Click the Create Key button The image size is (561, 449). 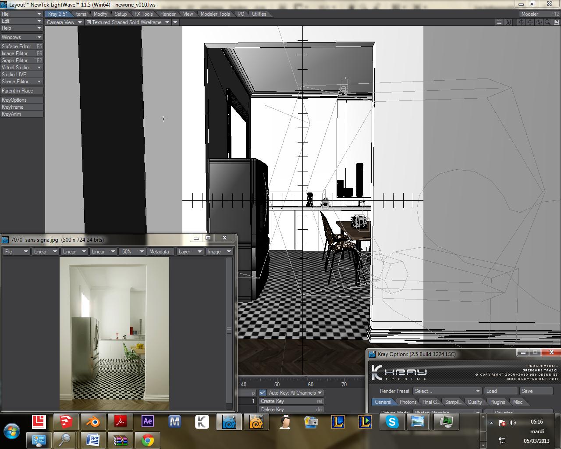click(291, 401)
